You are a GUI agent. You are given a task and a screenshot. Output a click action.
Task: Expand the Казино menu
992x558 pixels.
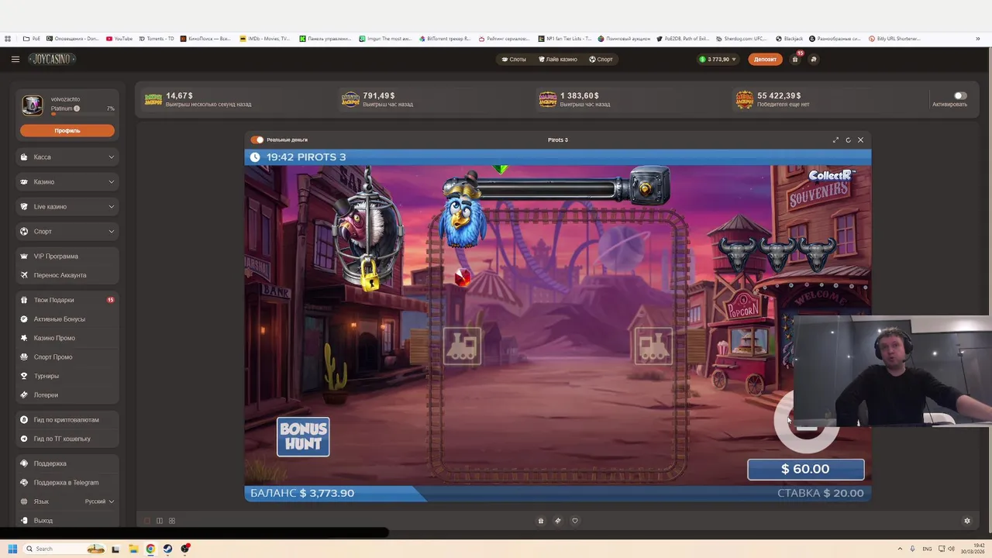pos(67,182)
